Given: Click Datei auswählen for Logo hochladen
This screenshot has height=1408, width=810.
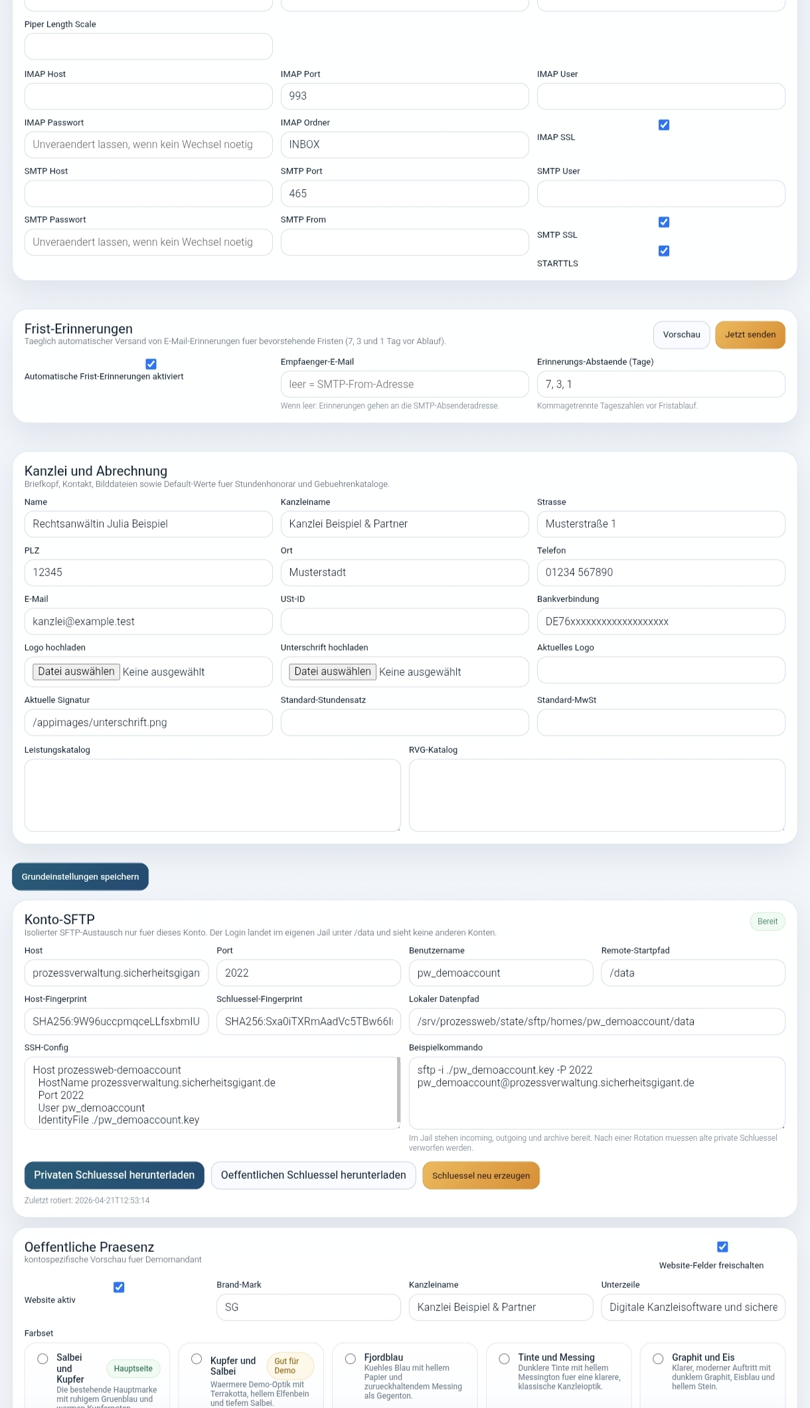Looking at the screenshot, I should (x=76, y=672).
